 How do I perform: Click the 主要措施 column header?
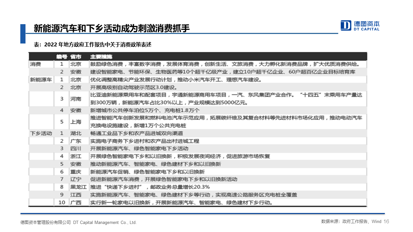pyautogui.click(x=101, y=56)
